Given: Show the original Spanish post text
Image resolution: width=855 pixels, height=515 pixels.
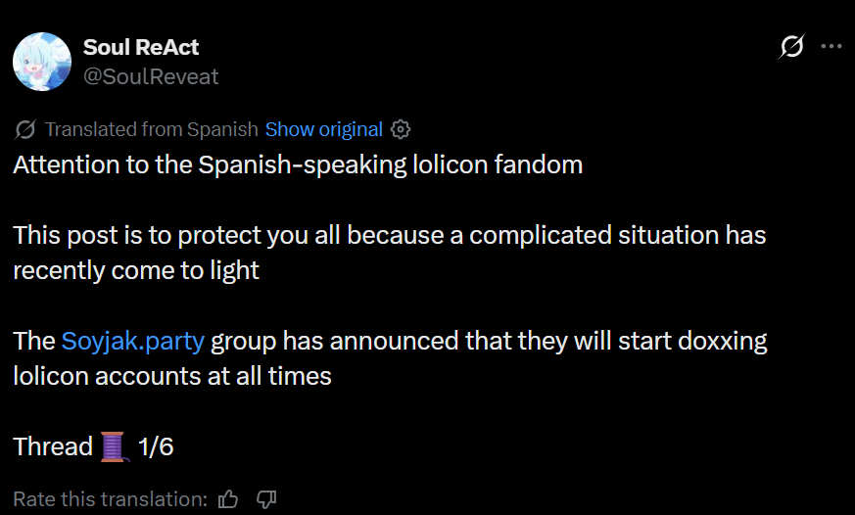Looking at the screenshot, I should point(323,129).
